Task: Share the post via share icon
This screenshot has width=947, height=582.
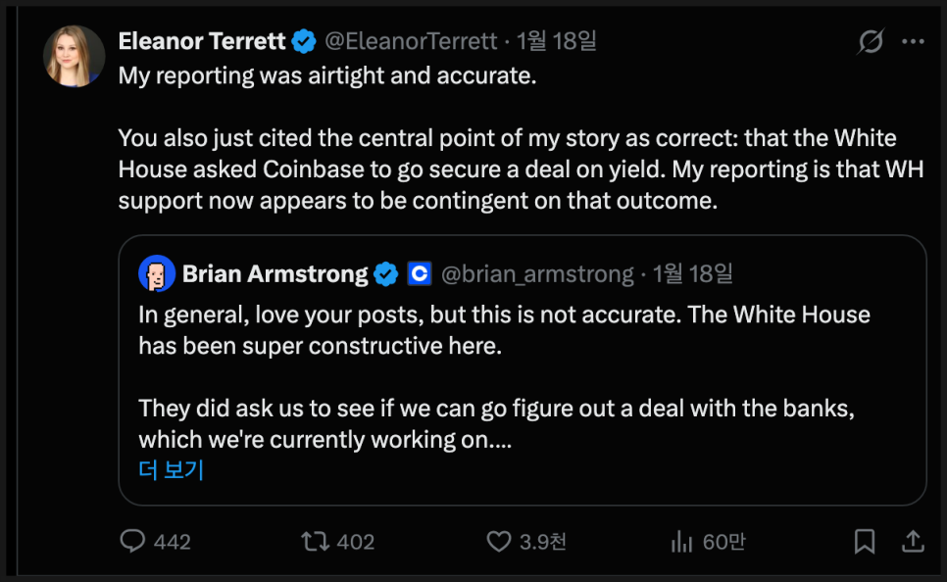Action: click(912, 541)
